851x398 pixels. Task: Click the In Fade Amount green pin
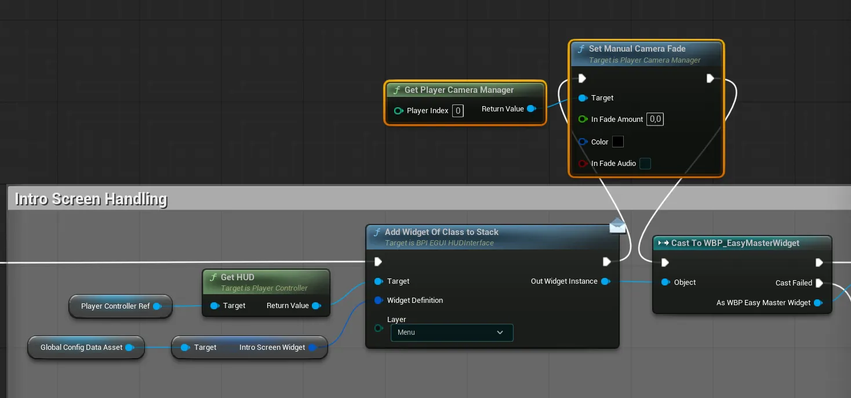(x=583, y=119)
